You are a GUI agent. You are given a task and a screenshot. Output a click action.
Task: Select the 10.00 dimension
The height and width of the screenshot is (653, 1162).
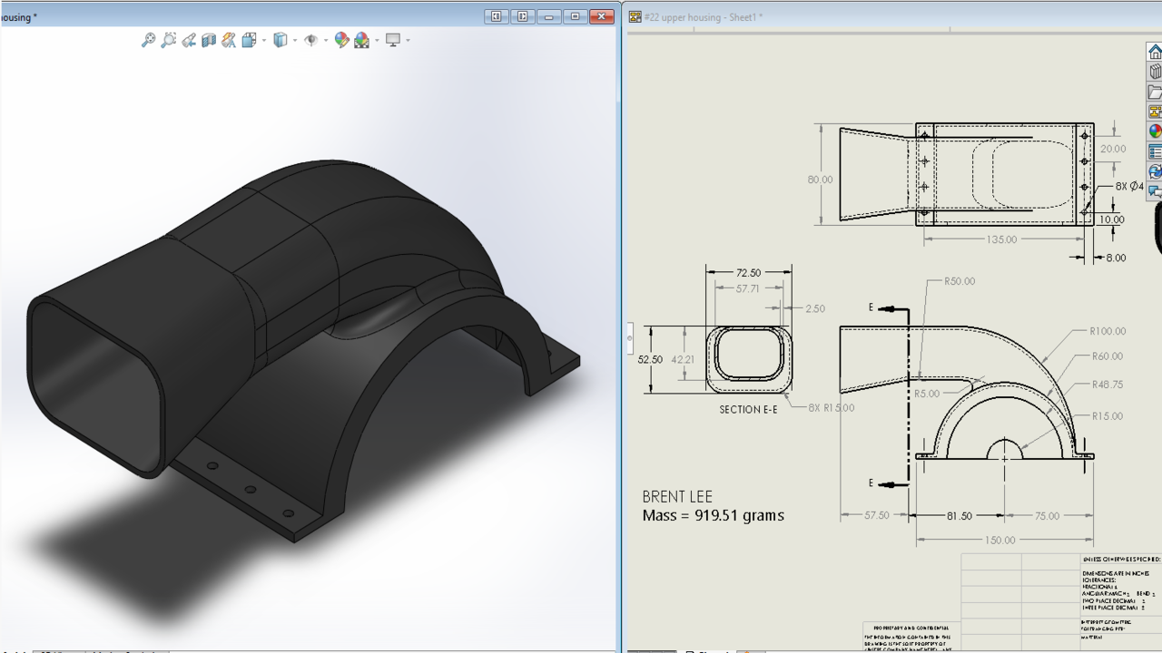coord(1111,219)
